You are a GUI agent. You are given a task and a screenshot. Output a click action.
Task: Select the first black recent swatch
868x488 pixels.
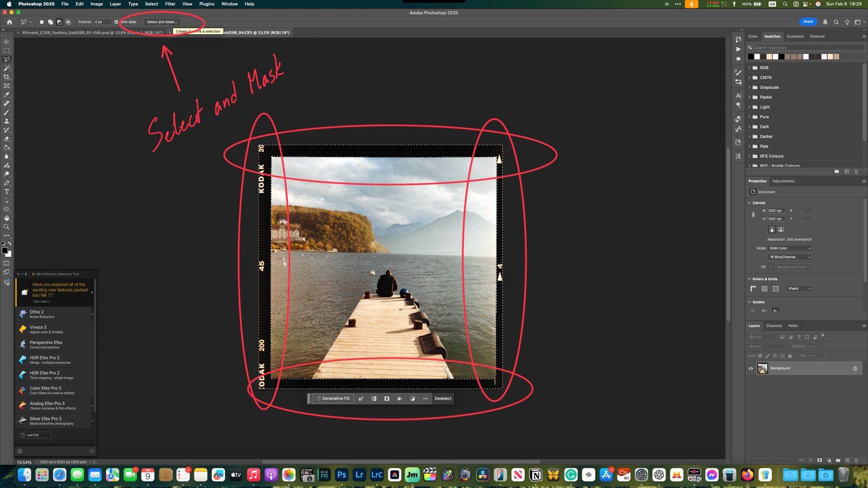point(751,57)
